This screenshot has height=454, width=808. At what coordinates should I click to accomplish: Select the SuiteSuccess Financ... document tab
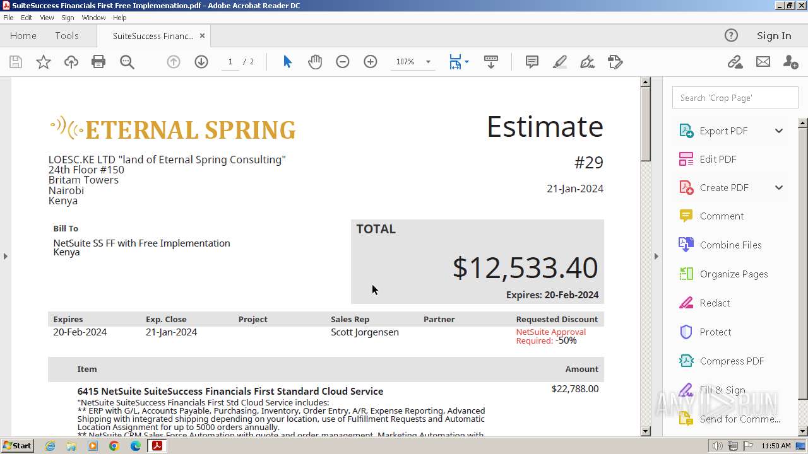click(x=153, y=36)
